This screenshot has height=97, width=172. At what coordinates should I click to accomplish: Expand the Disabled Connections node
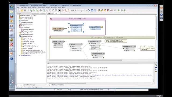click(18, 24)
